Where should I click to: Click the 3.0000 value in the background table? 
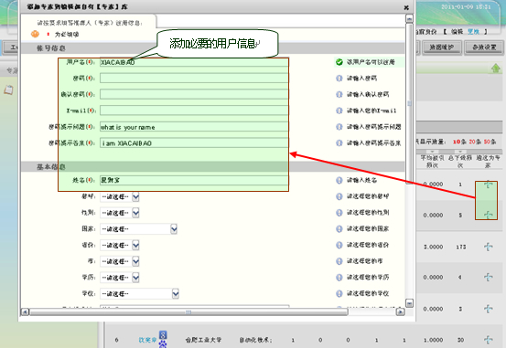pyautogui.click(x=433, y=247)
